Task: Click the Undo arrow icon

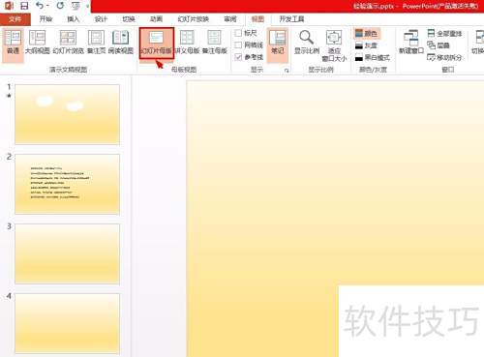Action: (40, 6)
